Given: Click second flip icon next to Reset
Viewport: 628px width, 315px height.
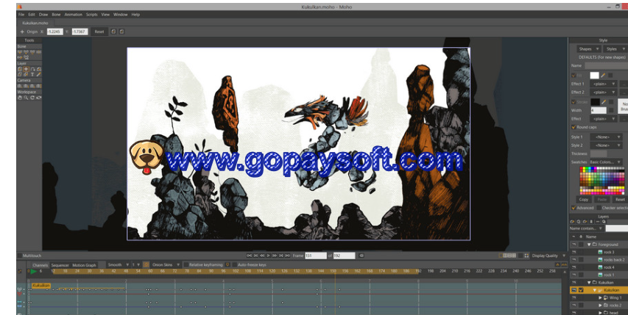Looking at the screenshot, I should point(121,32).
